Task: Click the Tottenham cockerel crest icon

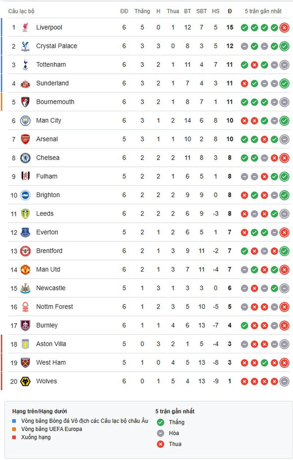Action: point(25,65)
